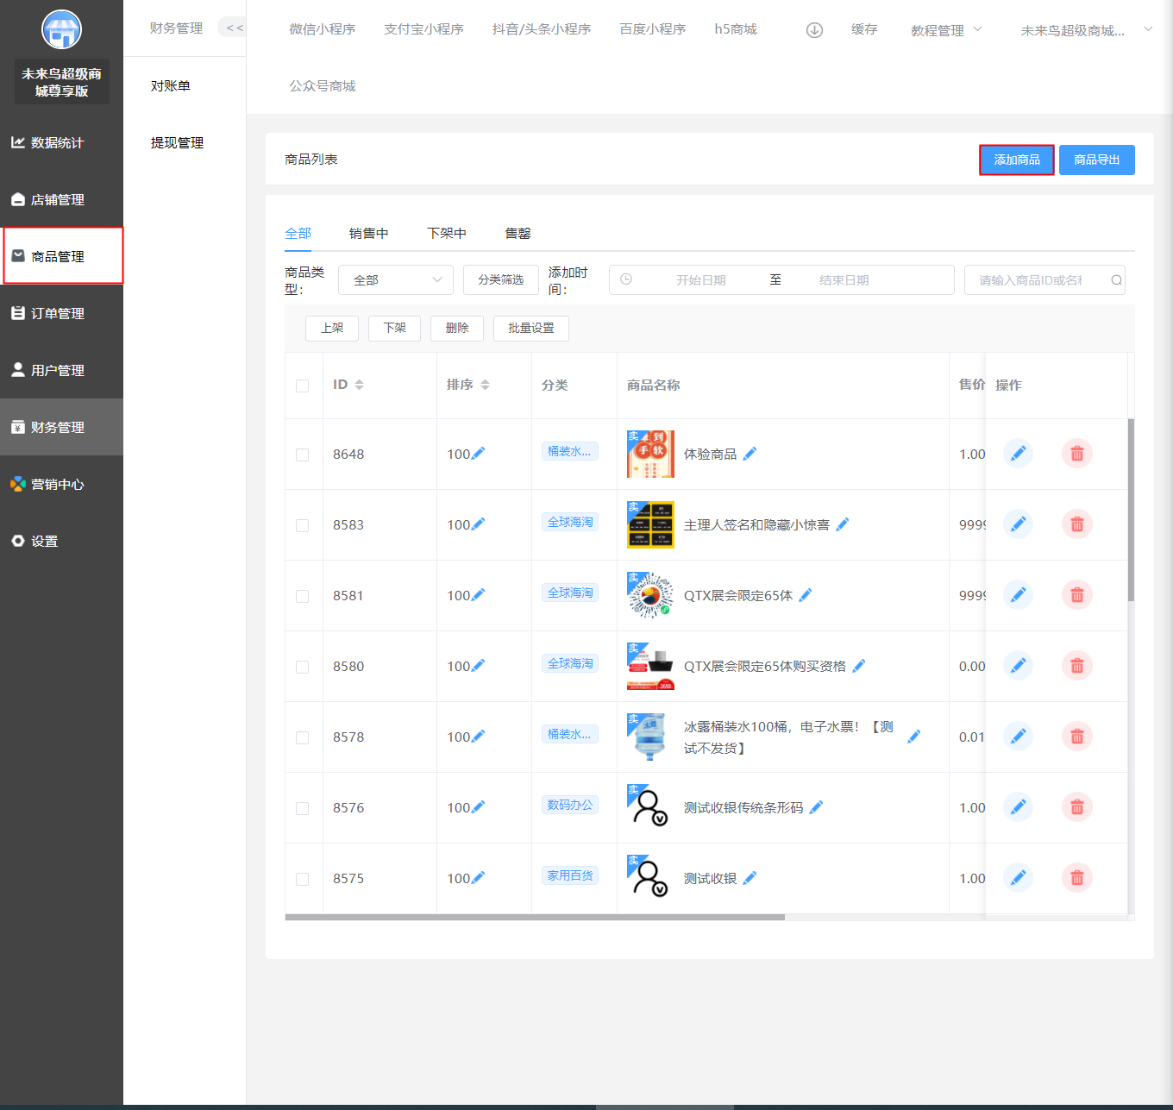The image size is (1173, 1110).
Task: Sort table by ID column arrows
Action: (359, 385)
